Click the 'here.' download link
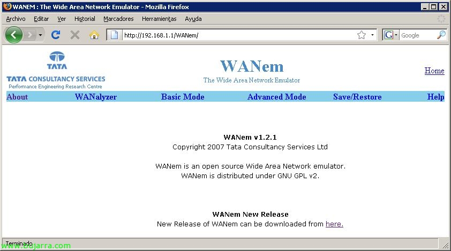 [x=334, y=224]
